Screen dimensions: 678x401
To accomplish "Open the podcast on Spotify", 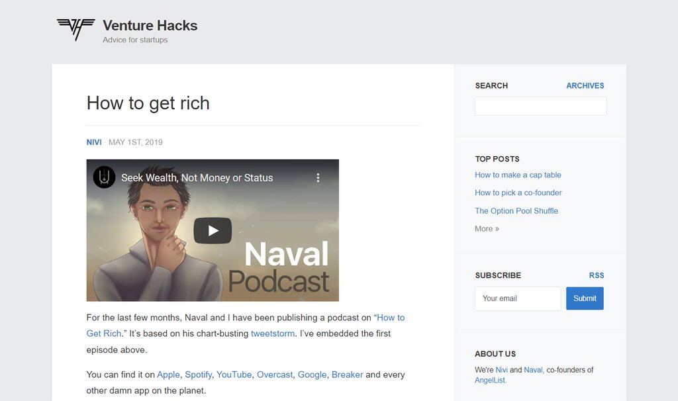I will tap(198, 375).
